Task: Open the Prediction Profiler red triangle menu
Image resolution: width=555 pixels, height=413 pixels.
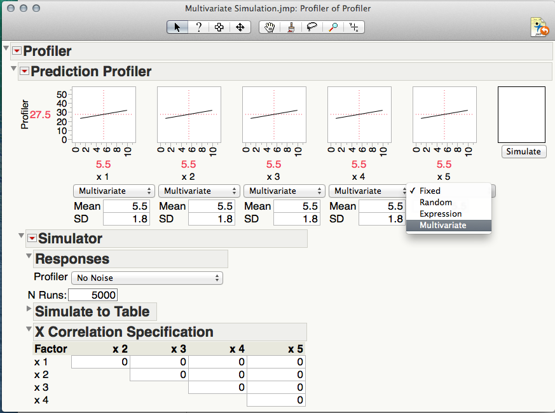Action: (x=24, y=71)
